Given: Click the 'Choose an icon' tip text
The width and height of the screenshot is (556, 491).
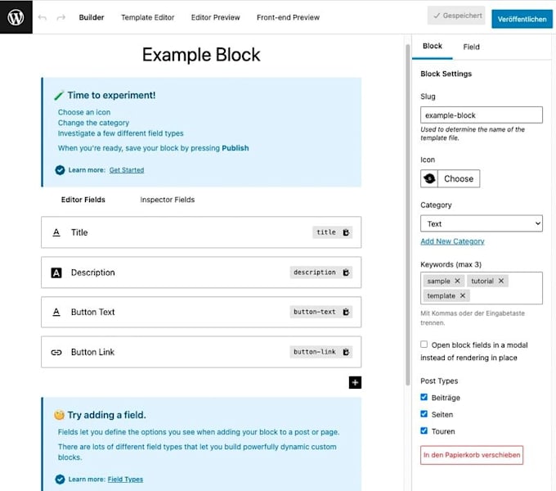Looking at the screenshot, I should click(x=84, y=112).
